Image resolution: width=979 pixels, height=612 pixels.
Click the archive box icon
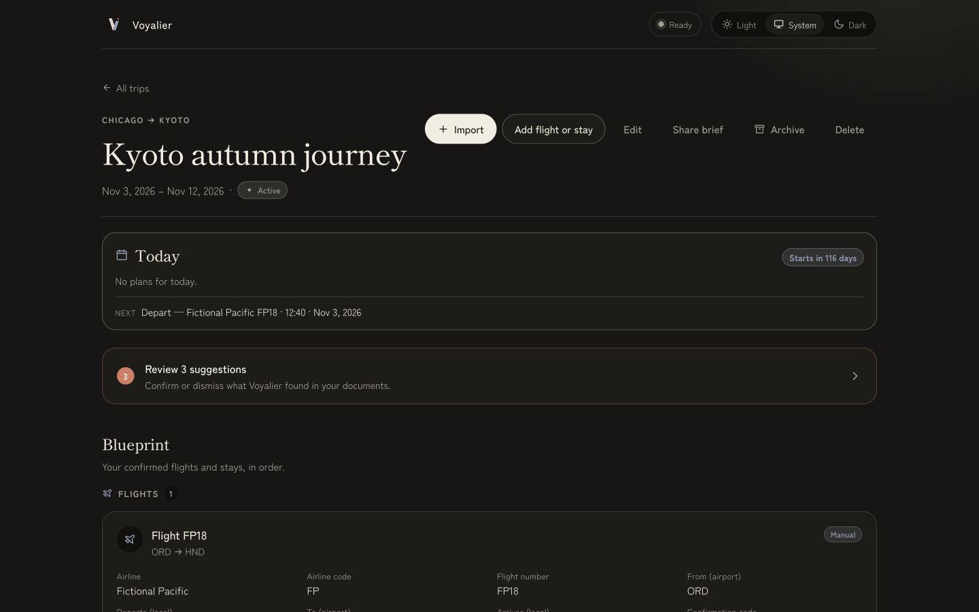tap(759, 129)
